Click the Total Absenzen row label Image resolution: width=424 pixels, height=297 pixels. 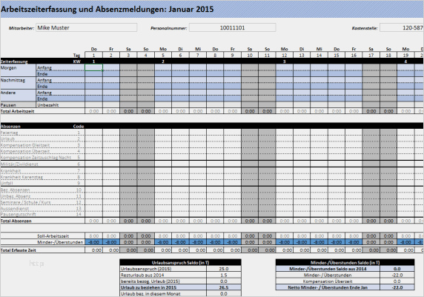tap(16, 221)
